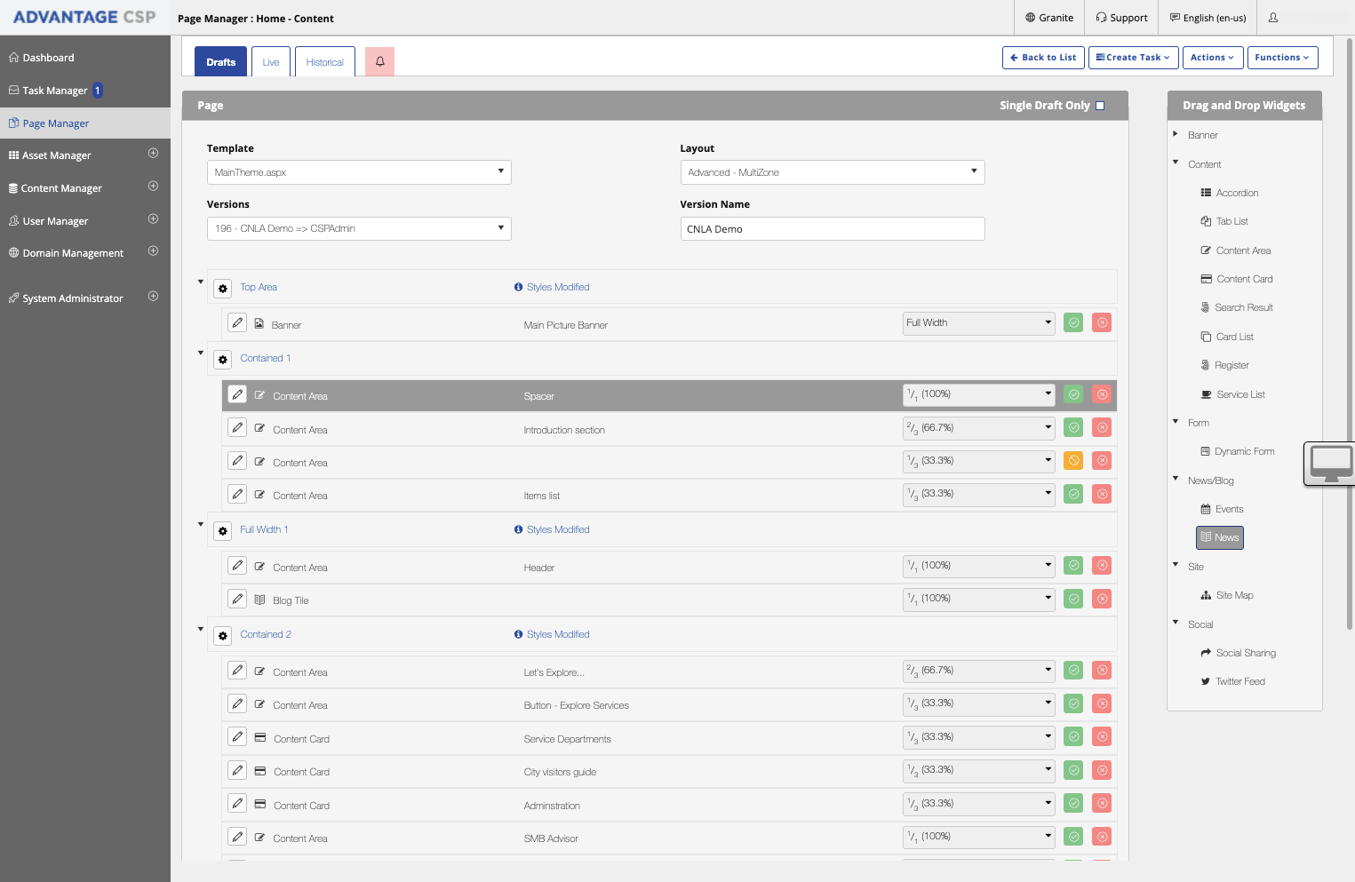Click the notification bell icon tab
1355x882 pixels.
(379, 61)
